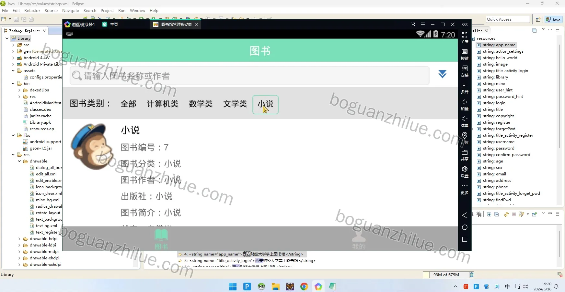Tap the Android recent apps square

465,239
